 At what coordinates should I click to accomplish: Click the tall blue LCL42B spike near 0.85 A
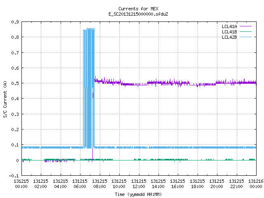89,88
